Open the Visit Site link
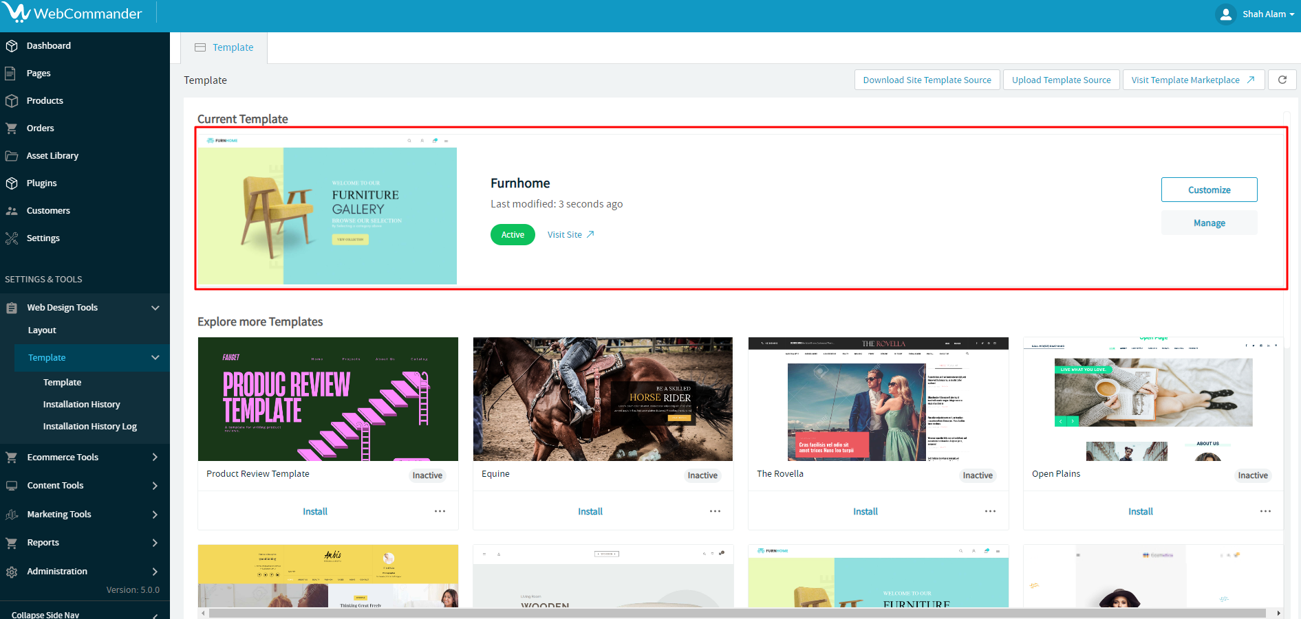The height and width of the screenshot is (619, 1301). [571, 235]
